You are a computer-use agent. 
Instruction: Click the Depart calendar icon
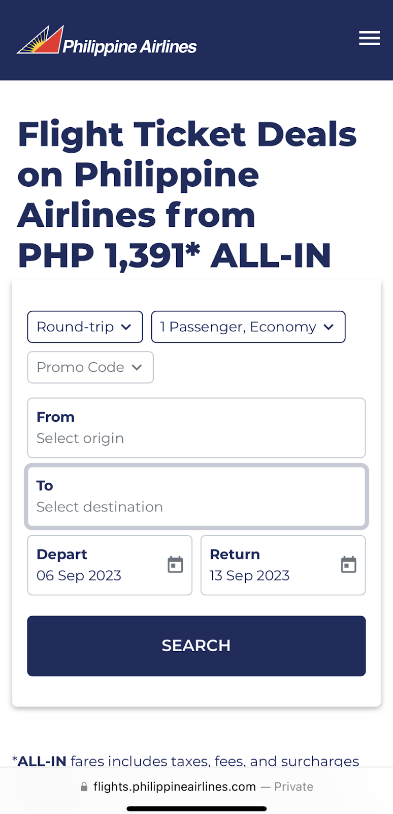point(175,565)
